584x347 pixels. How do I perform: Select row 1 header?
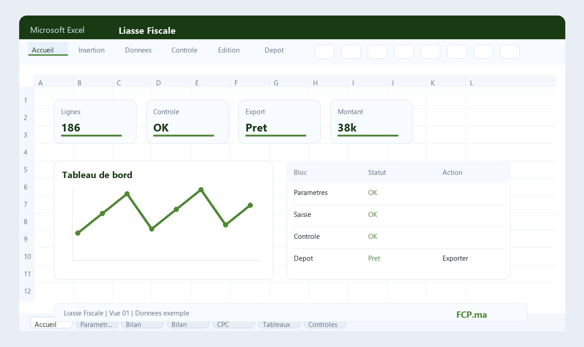pos(26,100)
